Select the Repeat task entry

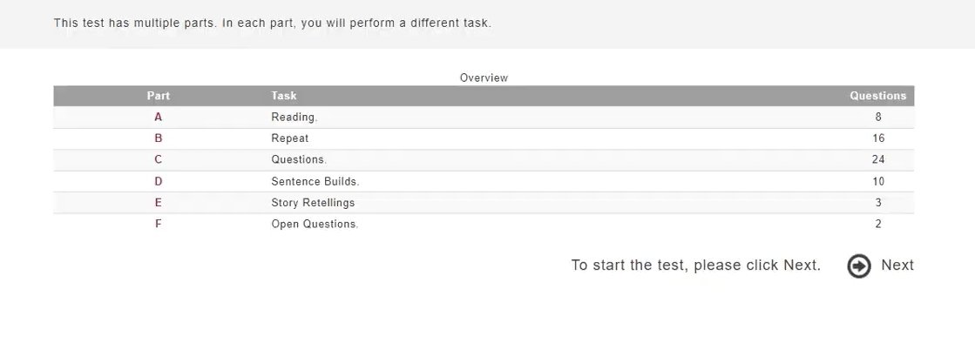(x=289, y=138)
